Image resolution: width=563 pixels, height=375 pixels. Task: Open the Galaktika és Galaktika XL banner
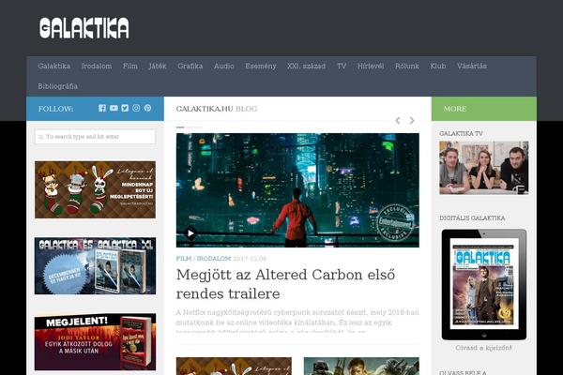95,265
